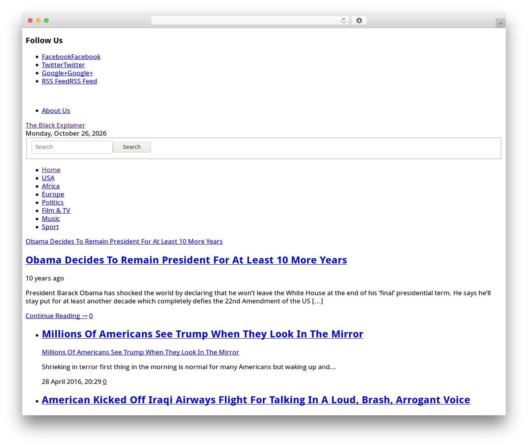
Task: Open comment count beside 28 April 2016
Action: tap(105, 382)
